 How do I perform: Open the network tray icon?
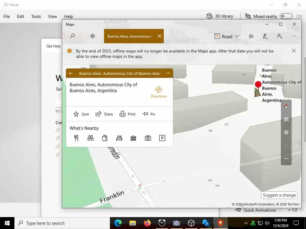tap(260, 223)
